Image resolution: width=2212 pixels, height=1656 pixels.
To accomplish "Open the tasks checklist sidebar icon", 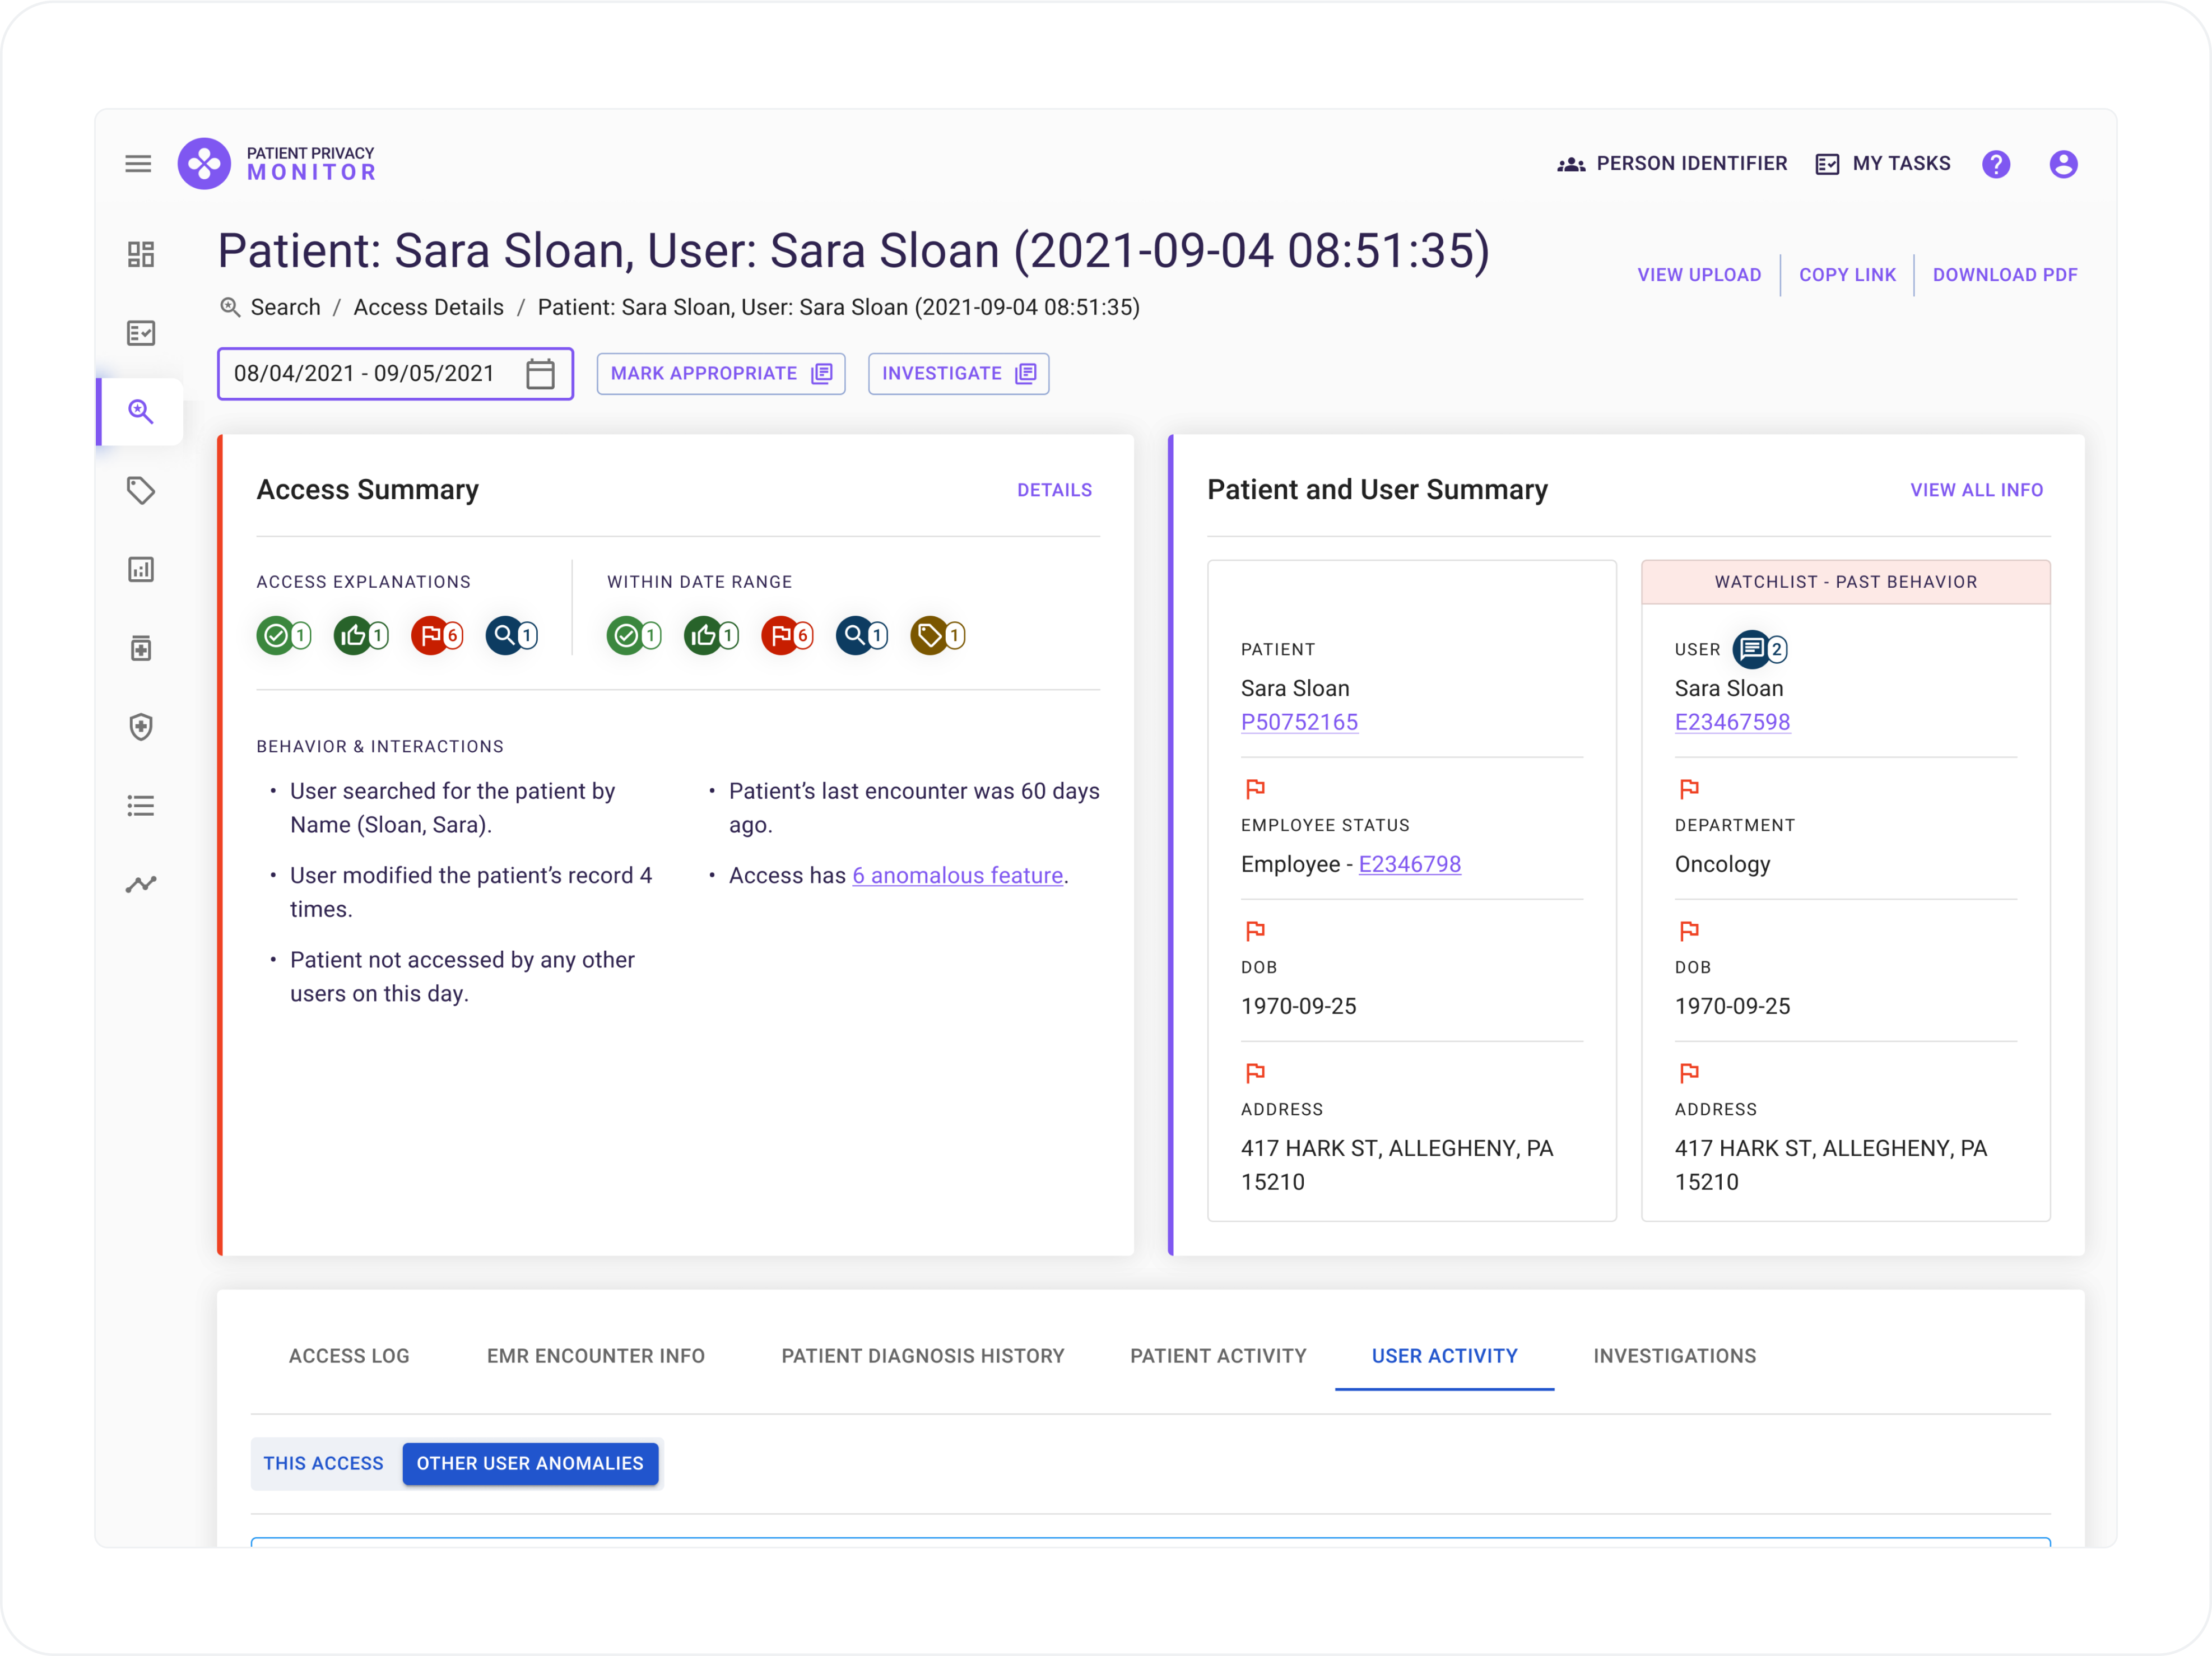I will click(x=141, y=333).
